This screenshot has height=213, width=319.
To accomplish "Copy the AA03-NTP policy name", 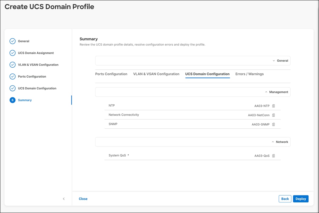I will (273, 106).
